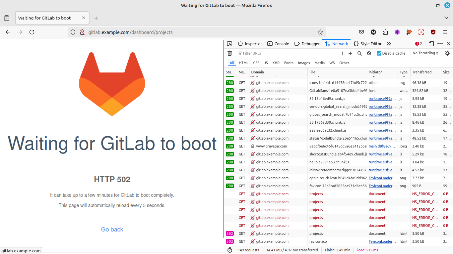The width and height of the screenshot is (453, 254).
Task: Filter requests by WS
Action: (x=332, y=63)
